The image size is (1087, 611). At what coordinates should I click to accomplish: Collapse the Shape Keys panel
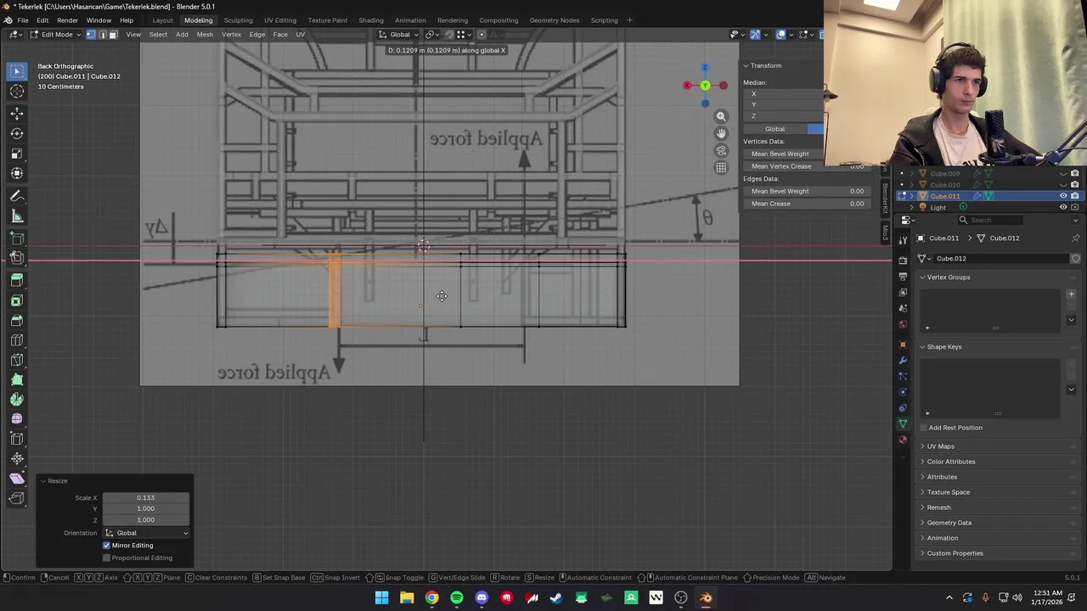pos(922,346)
